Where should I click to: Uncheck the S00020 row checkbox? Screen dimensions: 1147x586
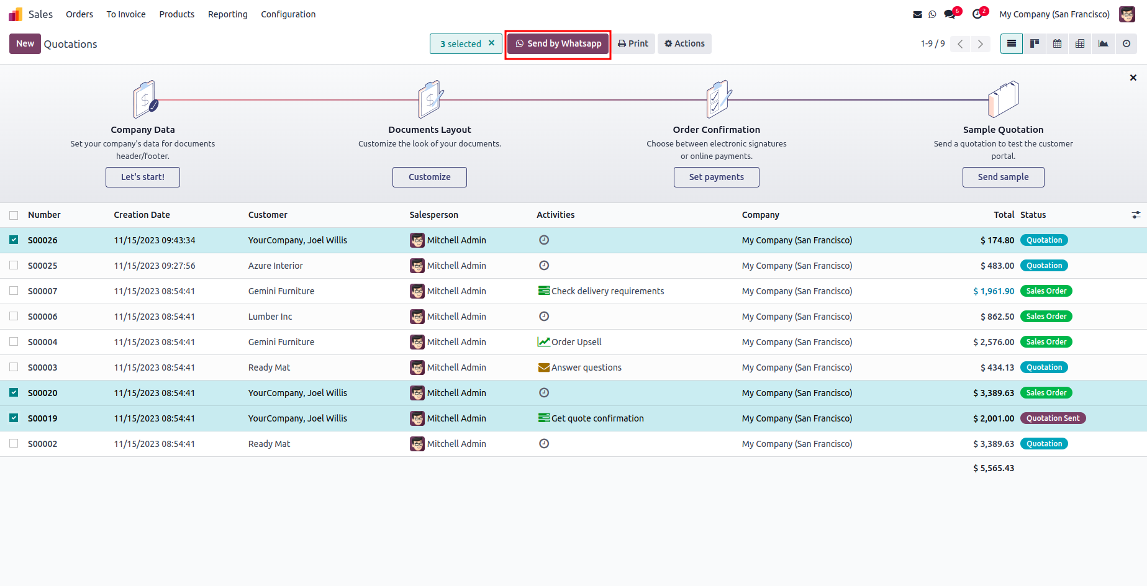[x=14, y=392]
